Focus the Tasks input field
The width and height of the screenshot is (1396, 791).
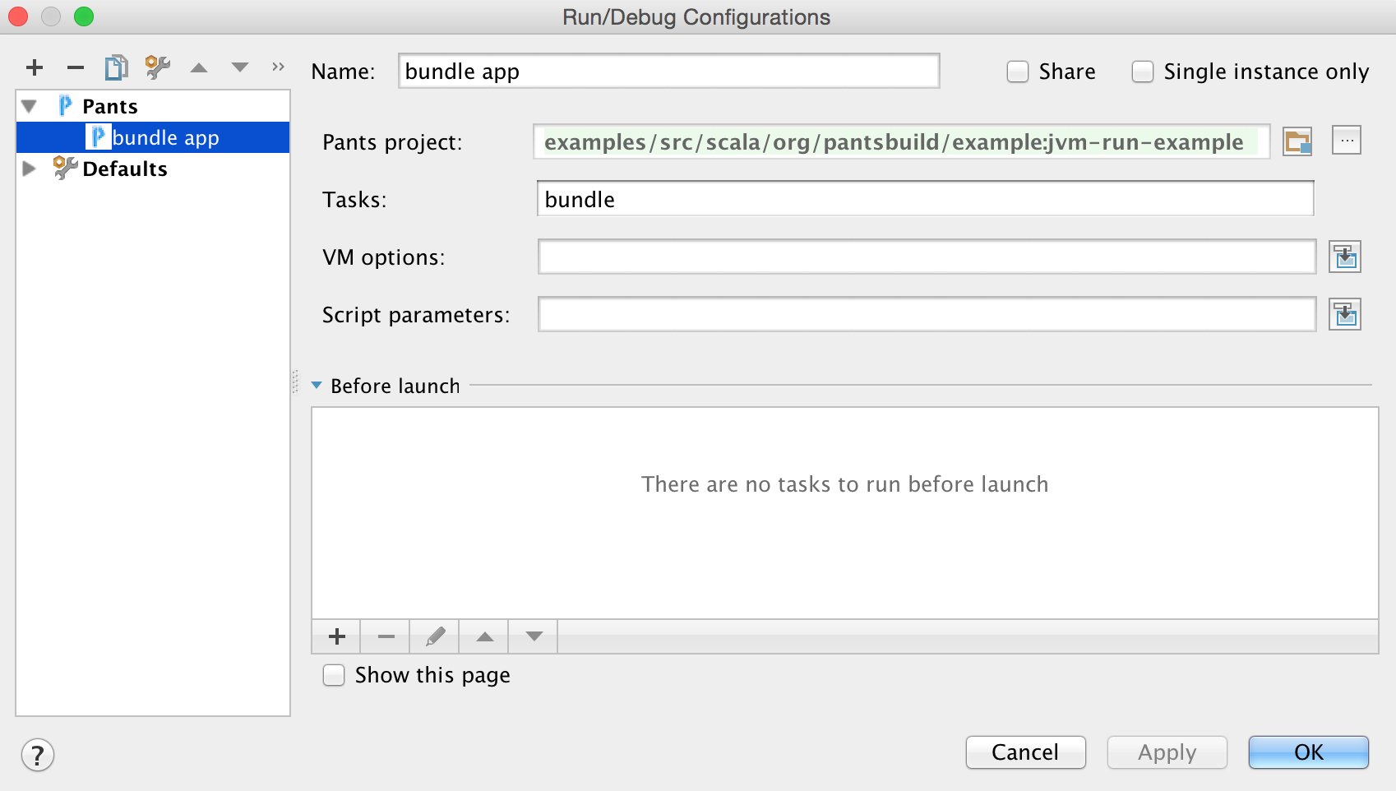pos(926,199)
